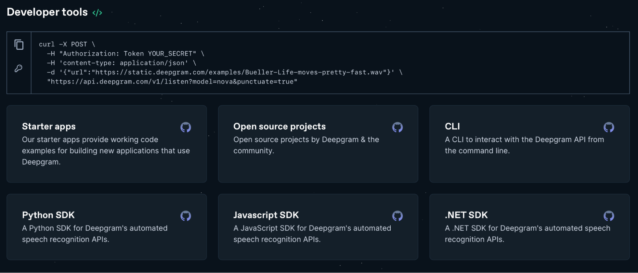The image size is (638, 273).
Task: Click the Developer tools heading
Action: (47, 12)
